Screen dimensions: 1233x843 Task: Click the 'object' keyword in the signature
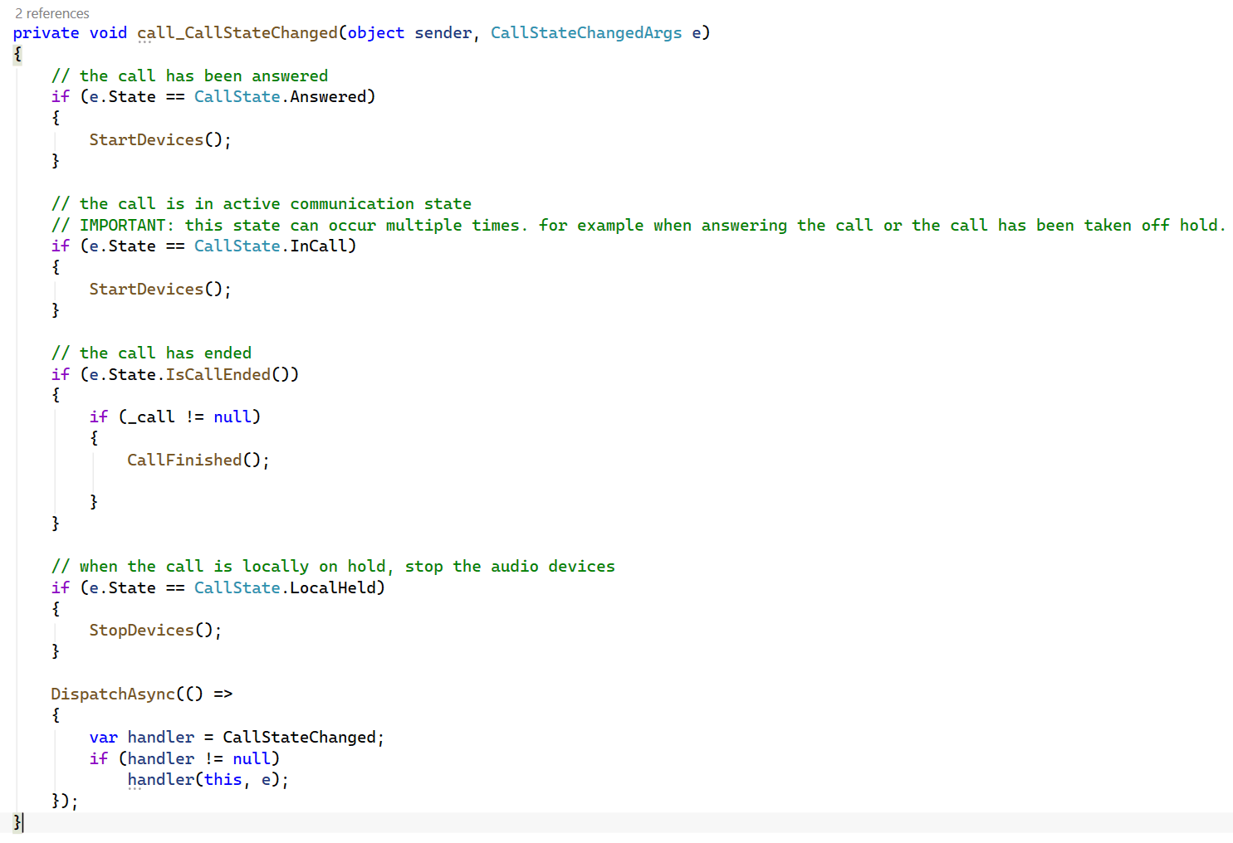coord(376,33)
